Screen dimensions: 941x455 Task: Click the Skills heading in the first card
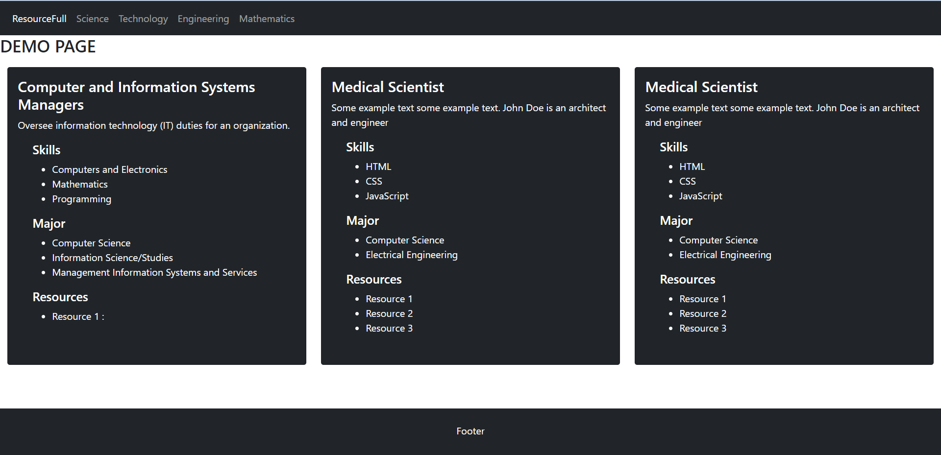(46, 150)
